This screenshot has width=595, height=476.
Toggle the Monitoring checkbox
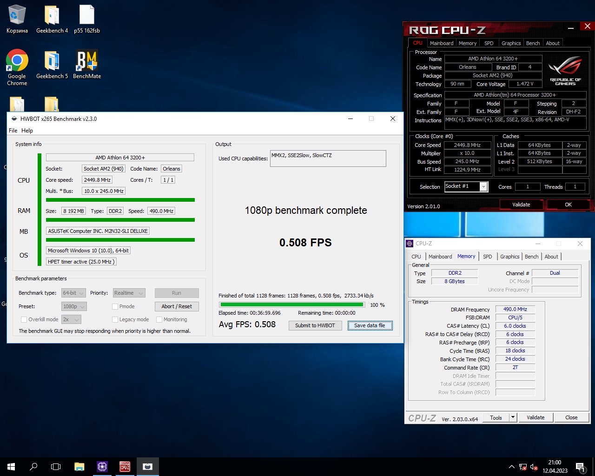pos(159,319)
